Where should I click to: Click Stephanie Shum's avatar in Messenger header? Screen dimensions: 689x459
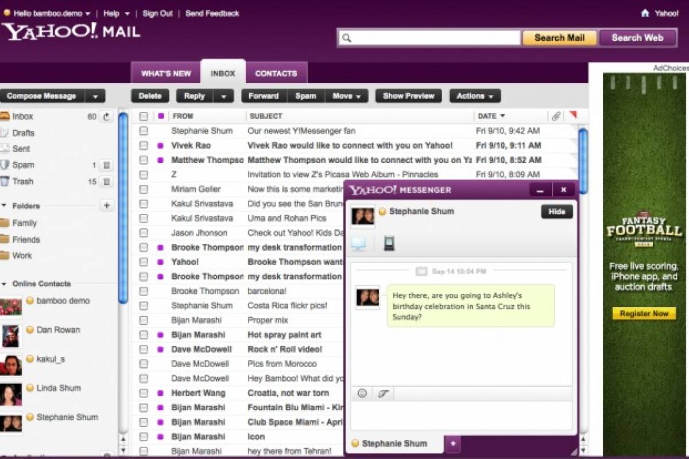click(x=362, y=216)
